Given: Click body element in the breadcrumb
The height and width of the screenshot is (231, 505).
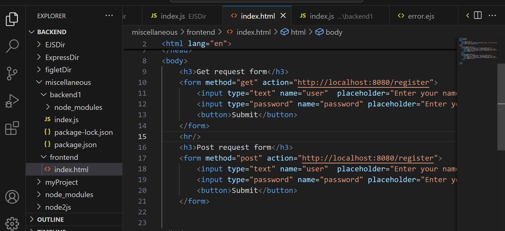Looking at the screenshot, I should pos(334,32).
